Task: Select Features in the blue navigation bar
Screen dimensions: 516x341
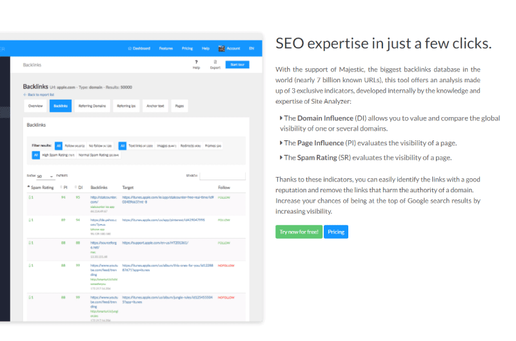Action: 166,48
